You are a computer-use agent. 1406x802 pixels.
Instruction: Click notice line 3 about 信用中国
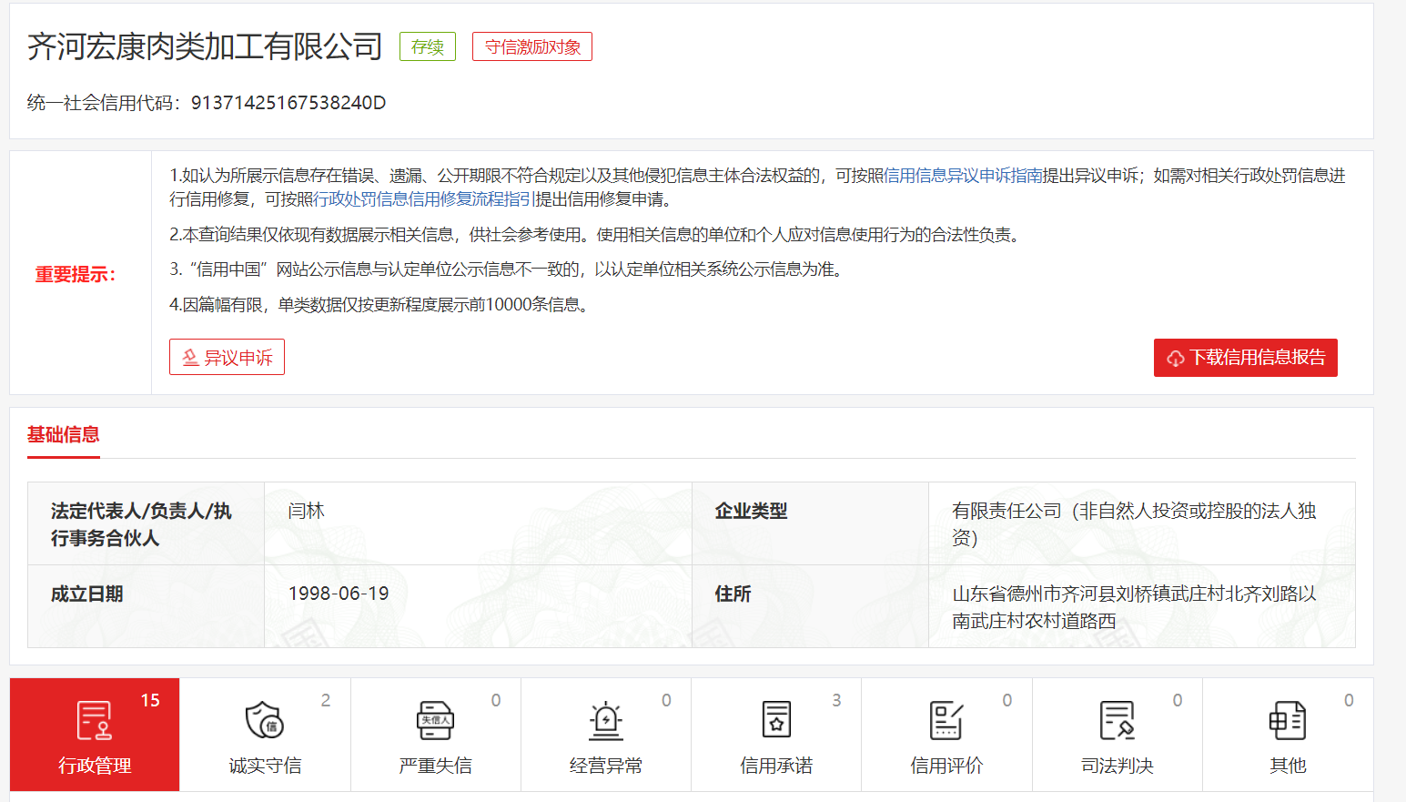(x=508, y=269)
